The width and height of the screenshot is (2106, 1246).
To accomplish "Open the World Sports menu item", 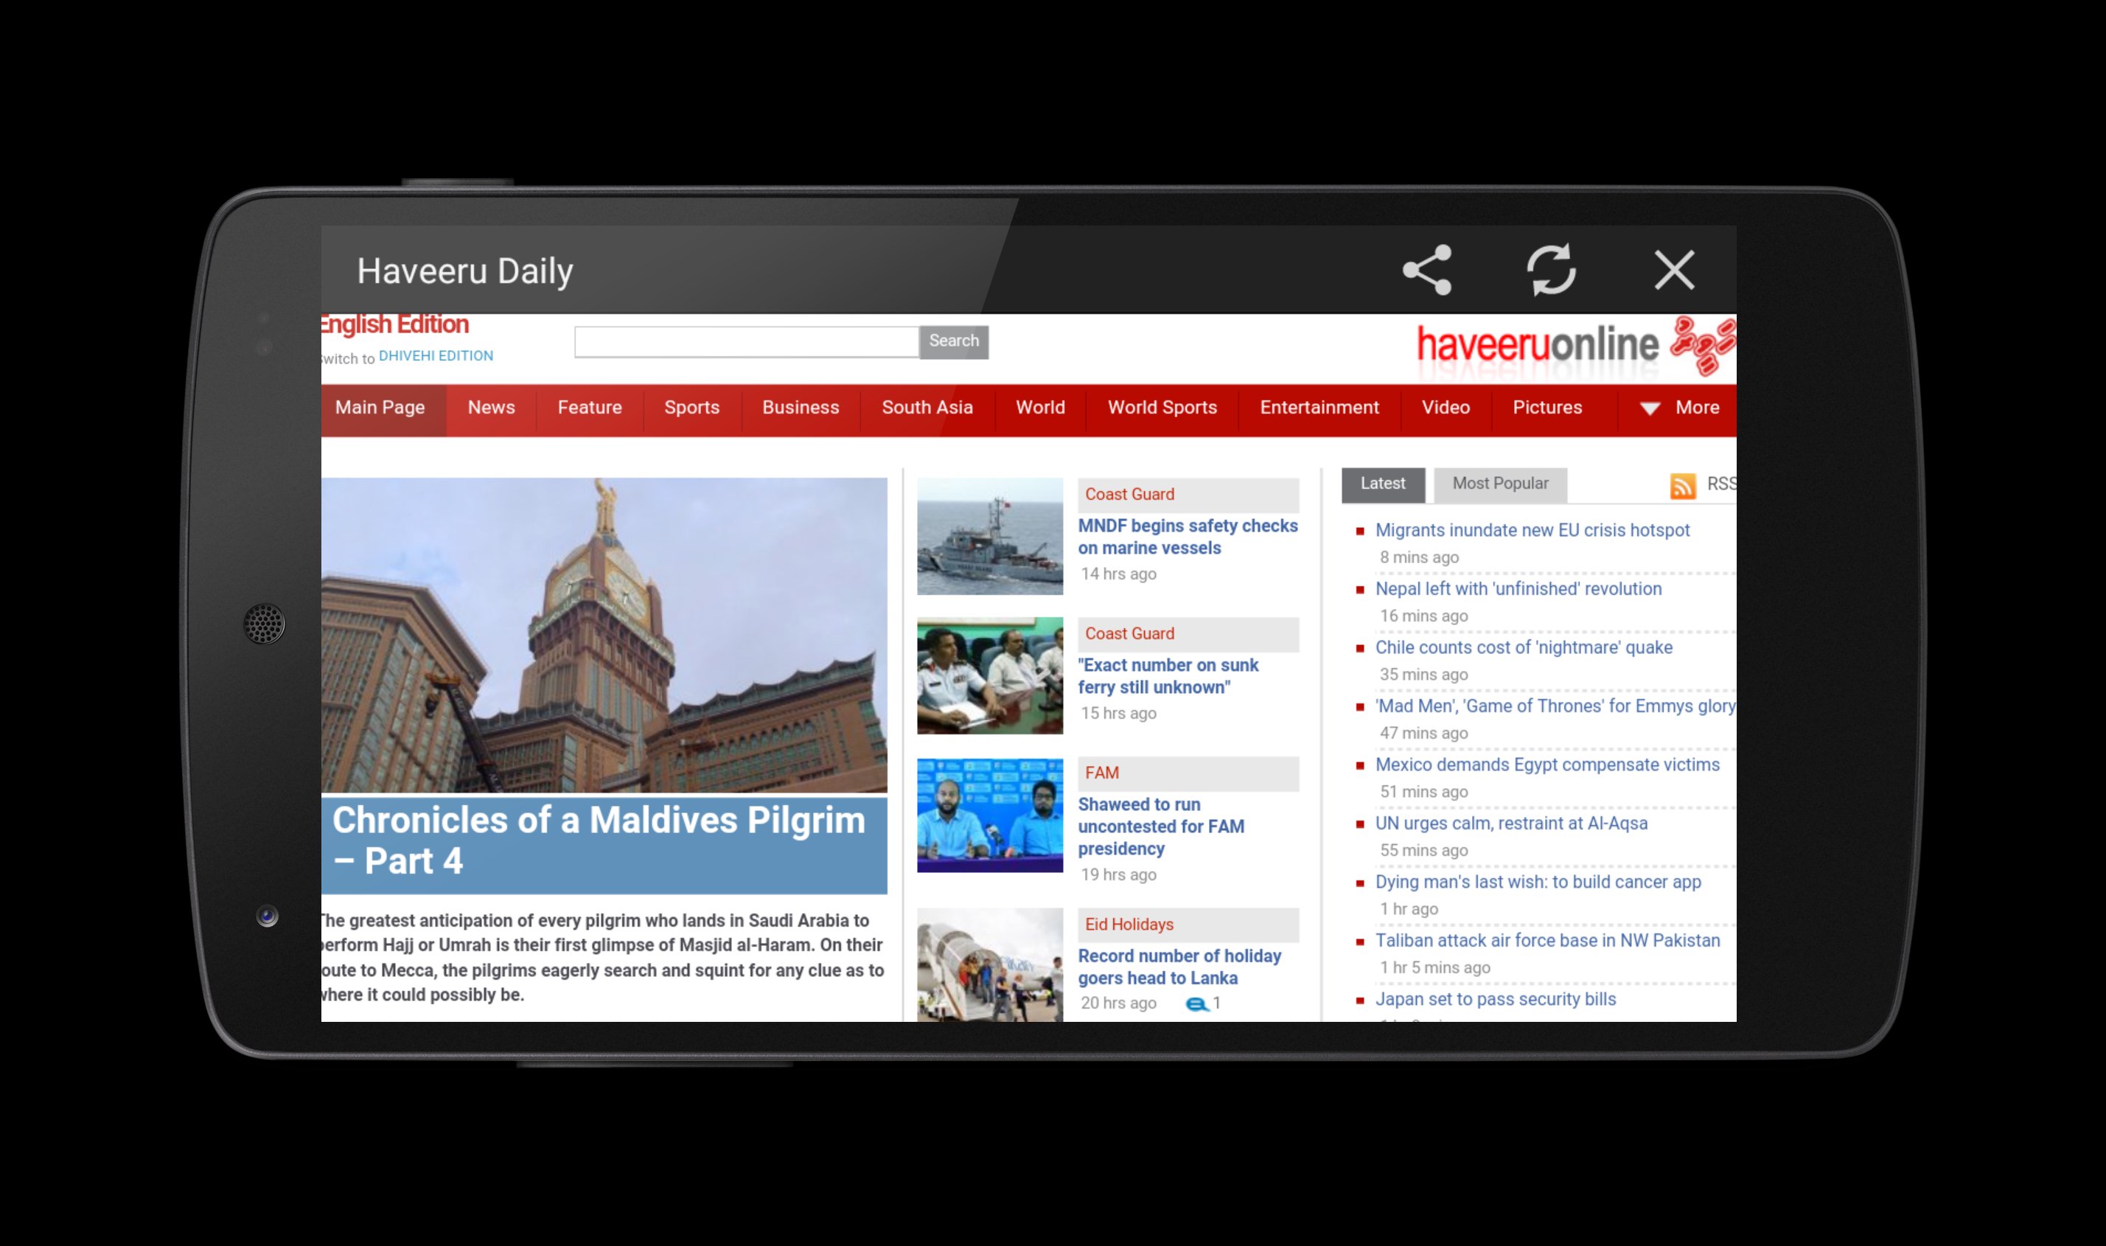I will pyautogui.click(x=1162, y=408).
